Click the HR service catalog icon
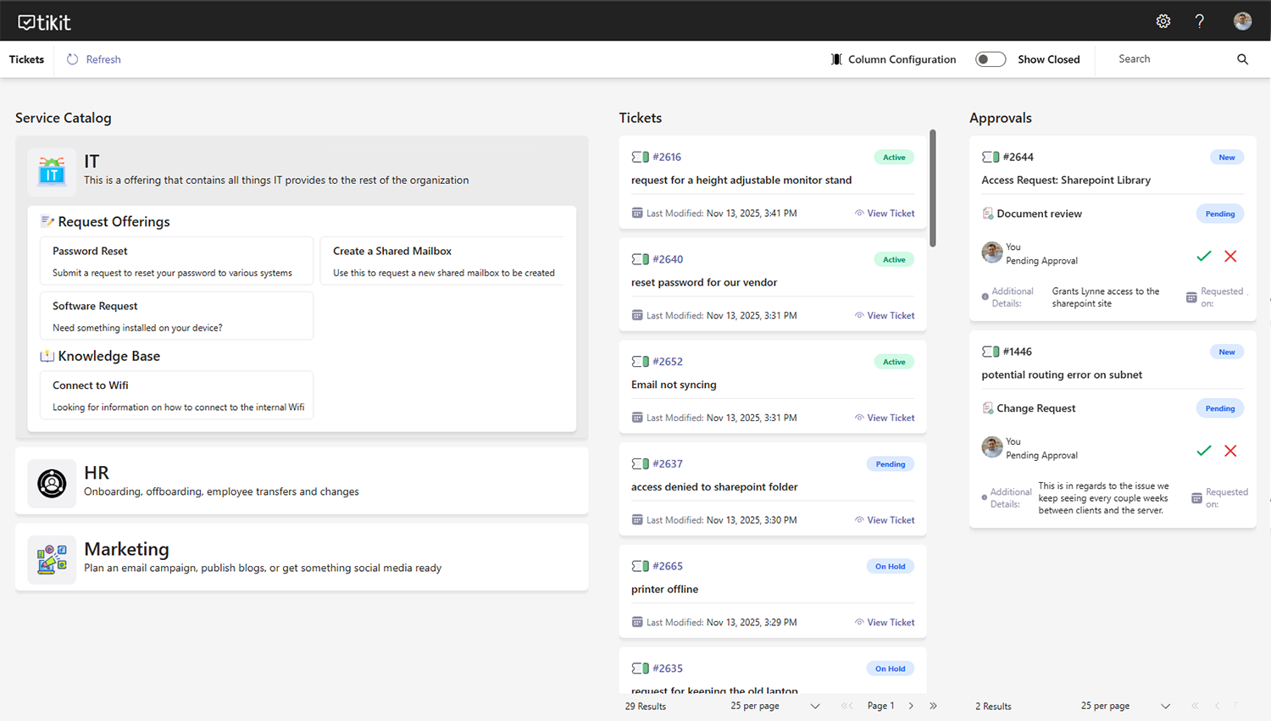The image size is (1271, 721). coord(52,483)
